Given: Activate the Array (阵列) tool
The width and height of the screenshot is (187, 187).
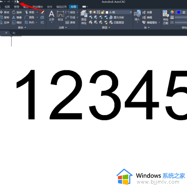Looking at the screenshot, I should [30, 22].
